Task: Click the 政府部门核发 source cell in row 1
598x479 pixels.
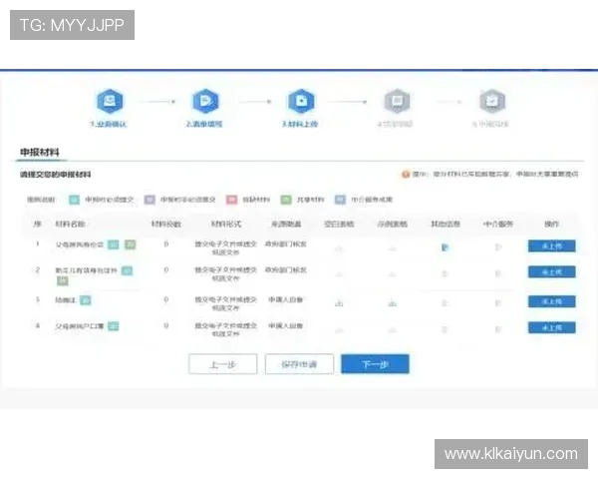Action: (x=286, y=244)
